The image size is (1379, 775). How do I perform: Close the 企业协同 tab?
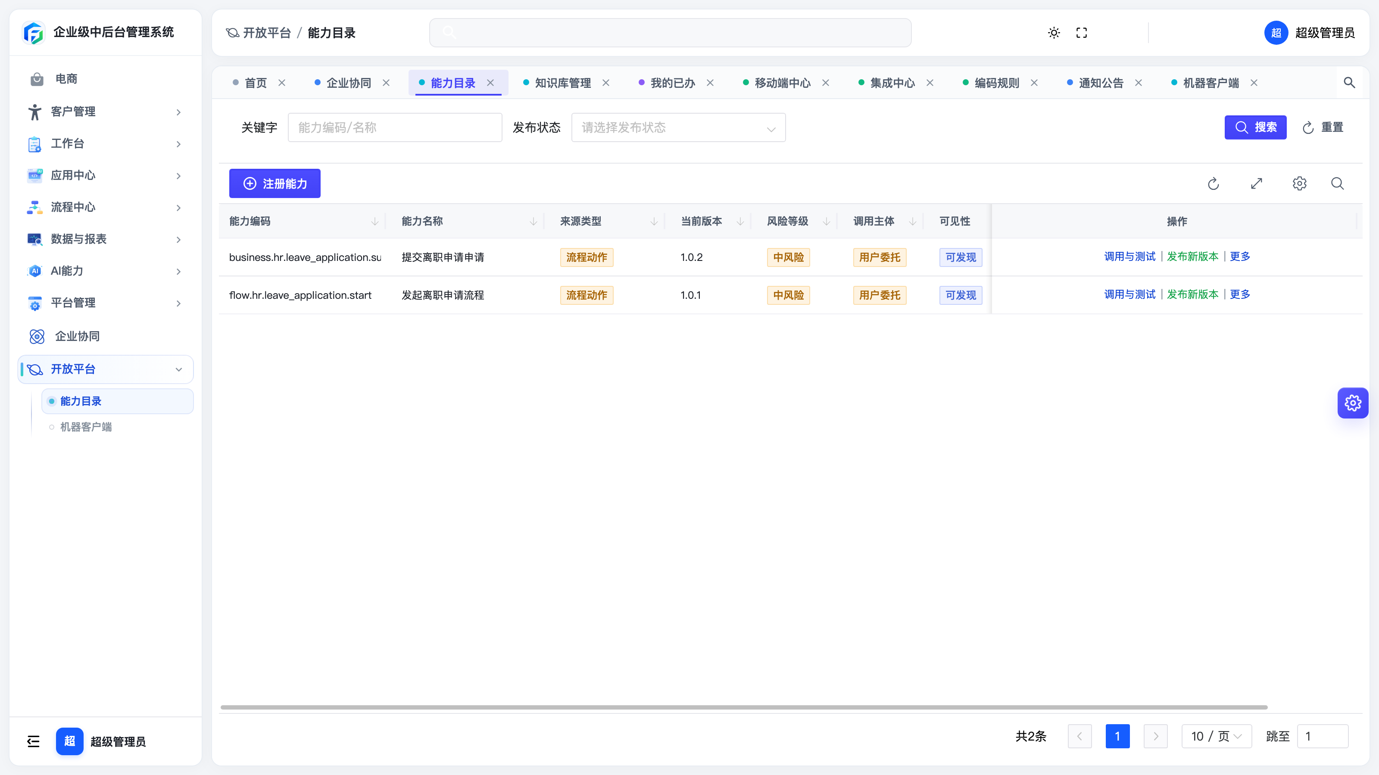click(386, 82)
